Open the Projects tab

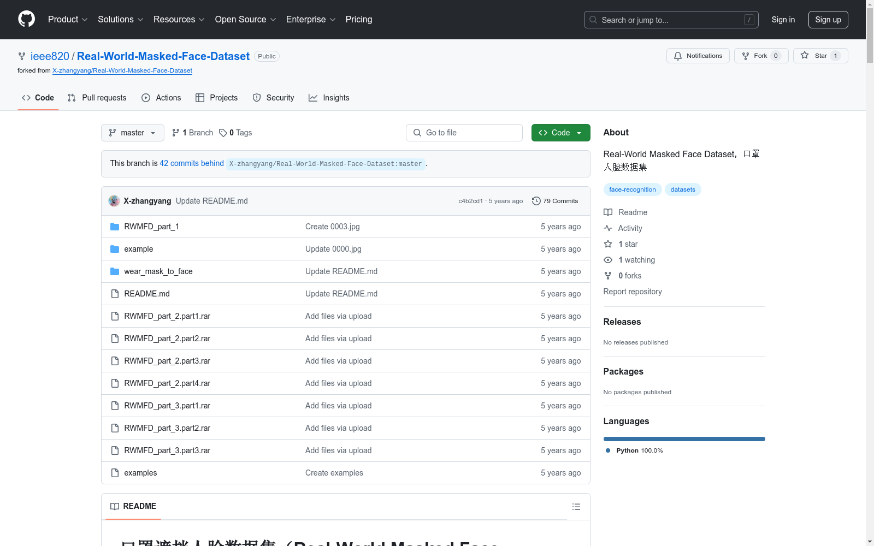click(217, 98)
